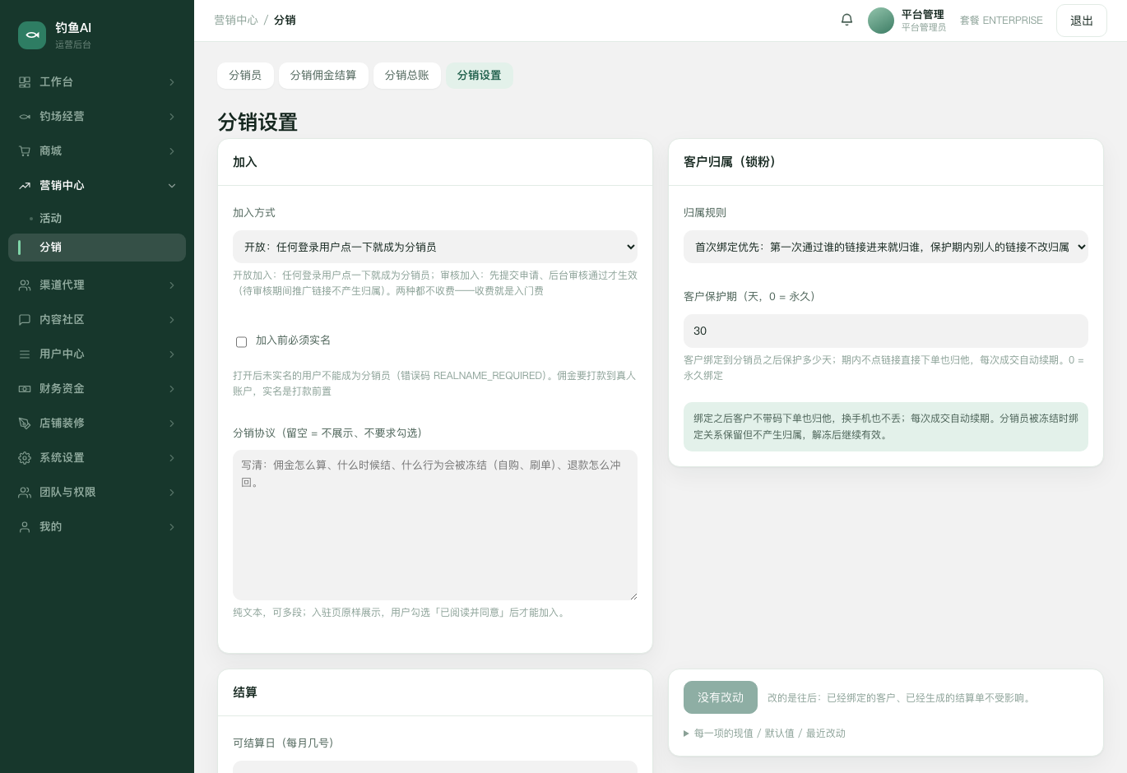This screenshot has height=773, width=1127.
Task: Open the notification bell
Action: 846,20
